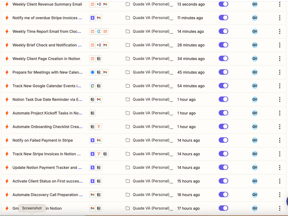Click filter icon in Automate Onboarding Checklist row
Image resolution: width=288 pixels, height=216 pixels.
[99, 126]
